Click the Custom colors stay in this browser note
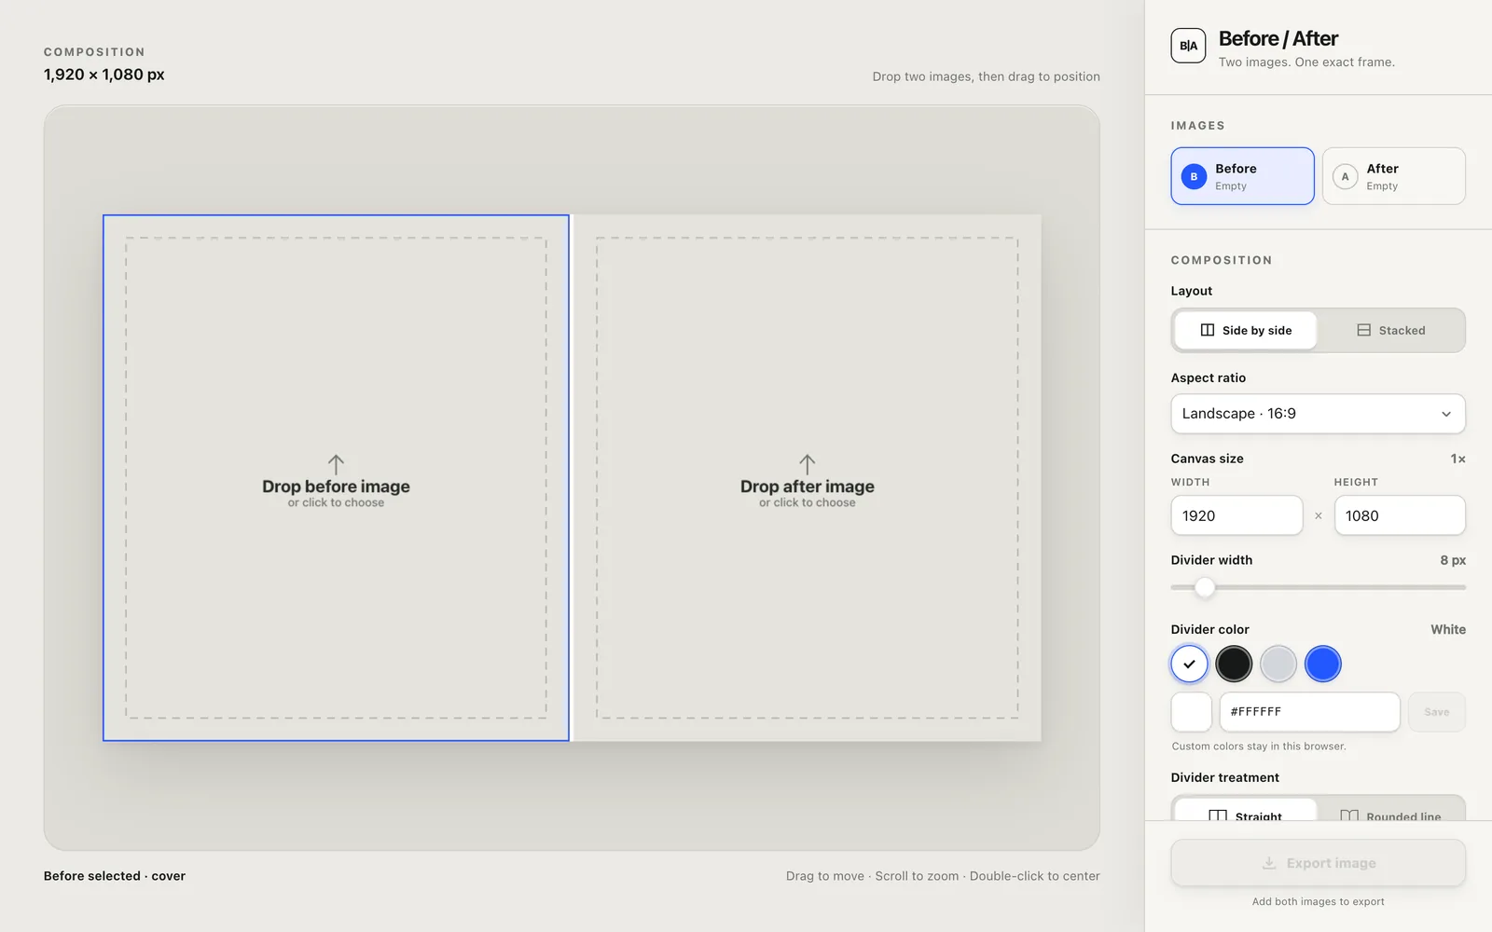This screenshot has height=932, width=1492. coord(1259,747)
